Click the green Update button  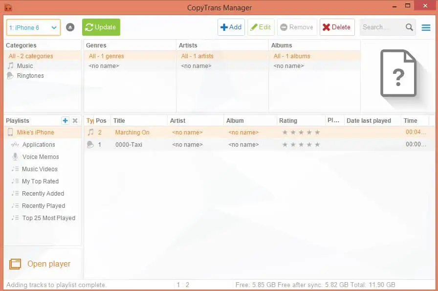tap(101, 27)
